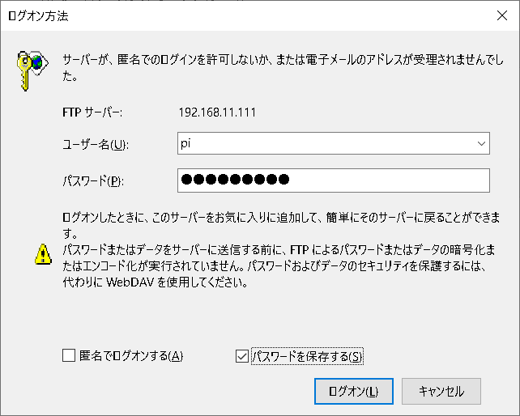Click the キャンセル button
The height and width of the screenshot is (416, 520).
[441, 391]
